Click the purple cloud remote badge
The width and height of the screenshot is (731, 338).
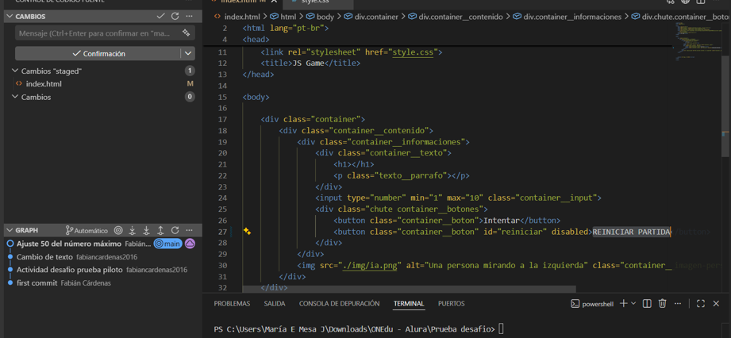coord(190,244)
